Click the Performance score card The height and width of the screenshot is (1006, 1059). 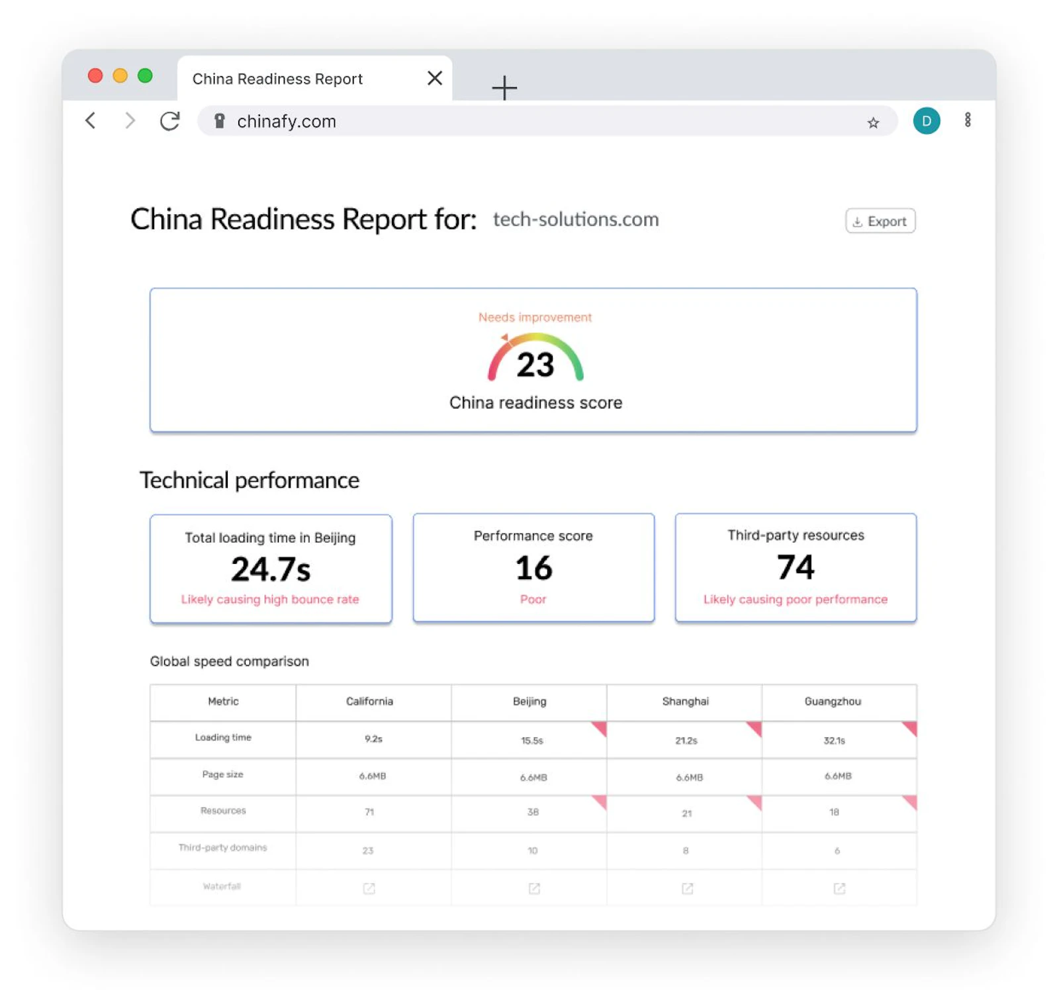click(533, 567)
